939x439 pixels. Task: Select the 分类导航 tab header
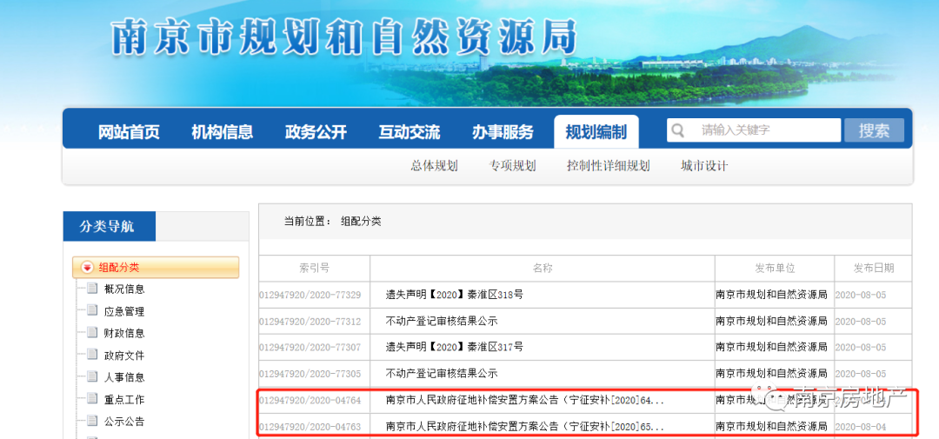point(109,226)
